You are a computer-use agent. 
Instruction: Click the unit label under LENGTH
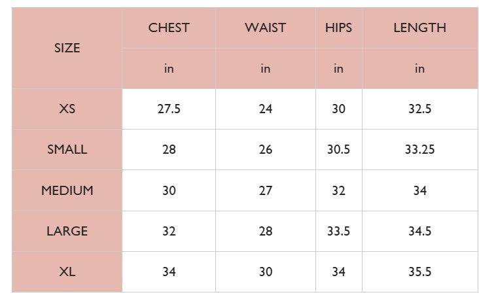[419, 68]
